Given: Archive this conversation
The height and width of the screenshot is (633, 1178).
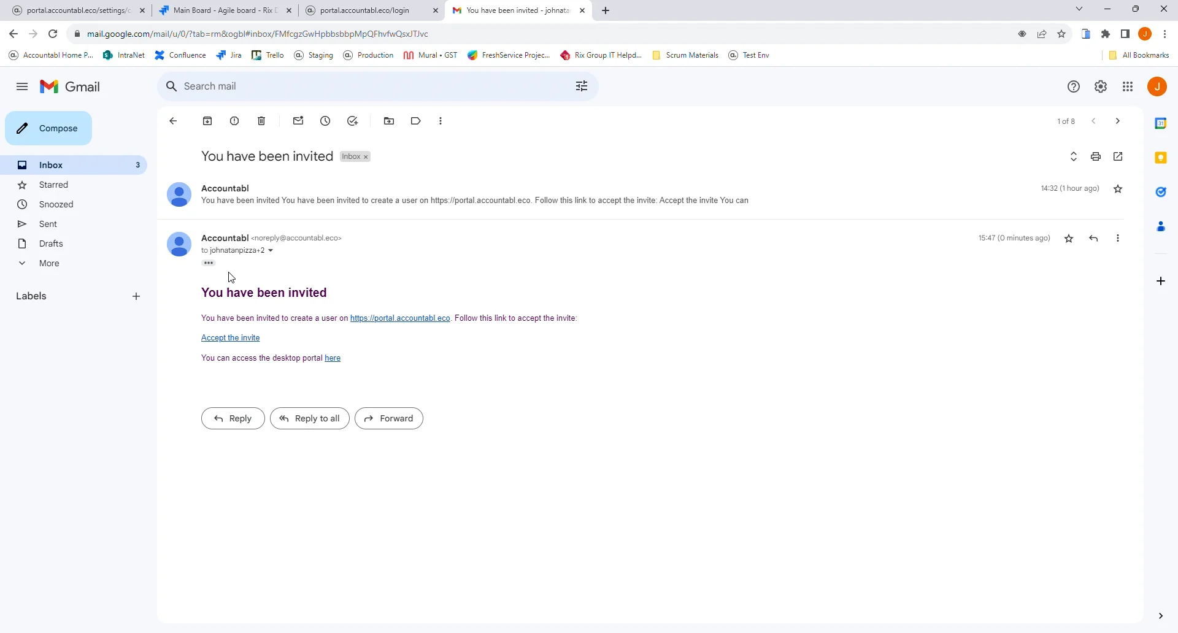Looking at the screenshot, I should click(x=207, y=121).
